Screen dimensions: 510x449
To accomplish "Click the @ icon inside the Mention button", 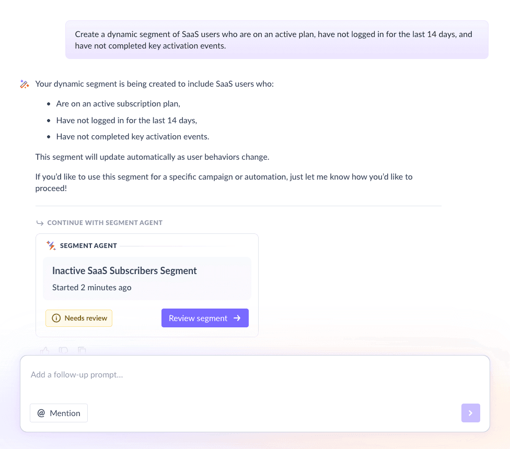I will [41, 413].
